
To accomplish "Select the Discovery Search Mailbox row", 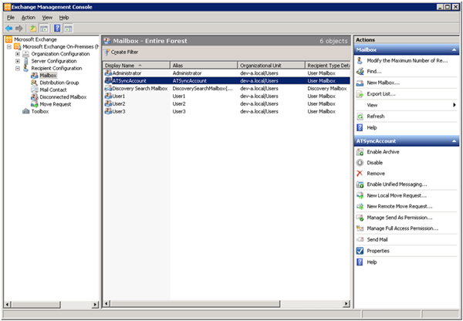I will [x=139, y=89].
